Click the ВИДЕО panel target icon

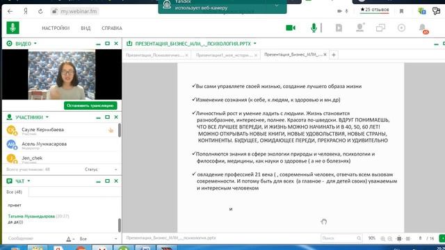click(9, 43)
